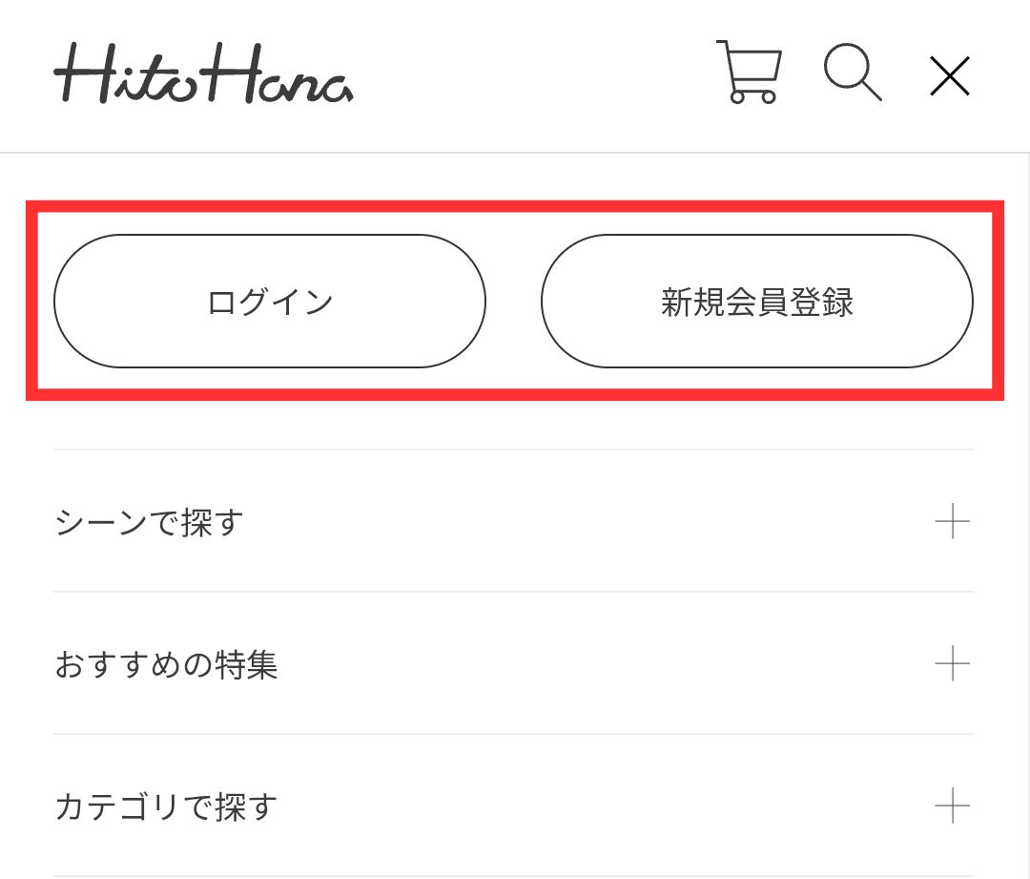
Task: Select the シーンで探す menu item
Action: point(149,523)
